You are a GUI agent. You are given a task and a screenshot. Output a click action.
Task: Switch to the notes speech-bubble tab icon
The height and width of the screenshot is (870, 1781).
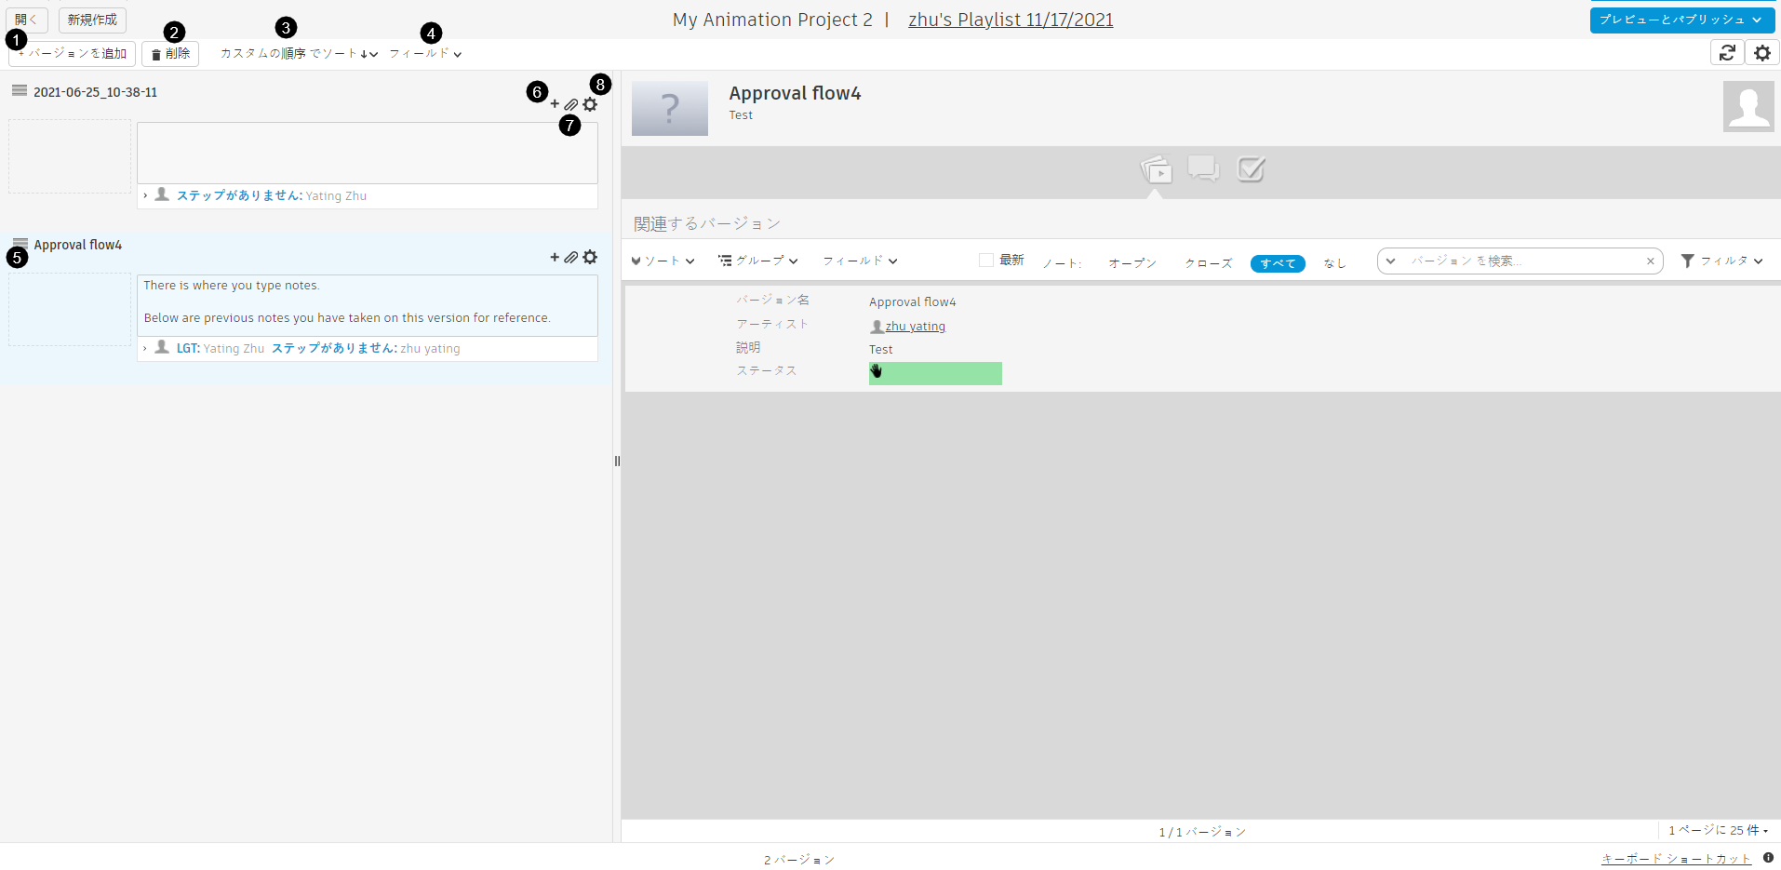click(1203, 168)
